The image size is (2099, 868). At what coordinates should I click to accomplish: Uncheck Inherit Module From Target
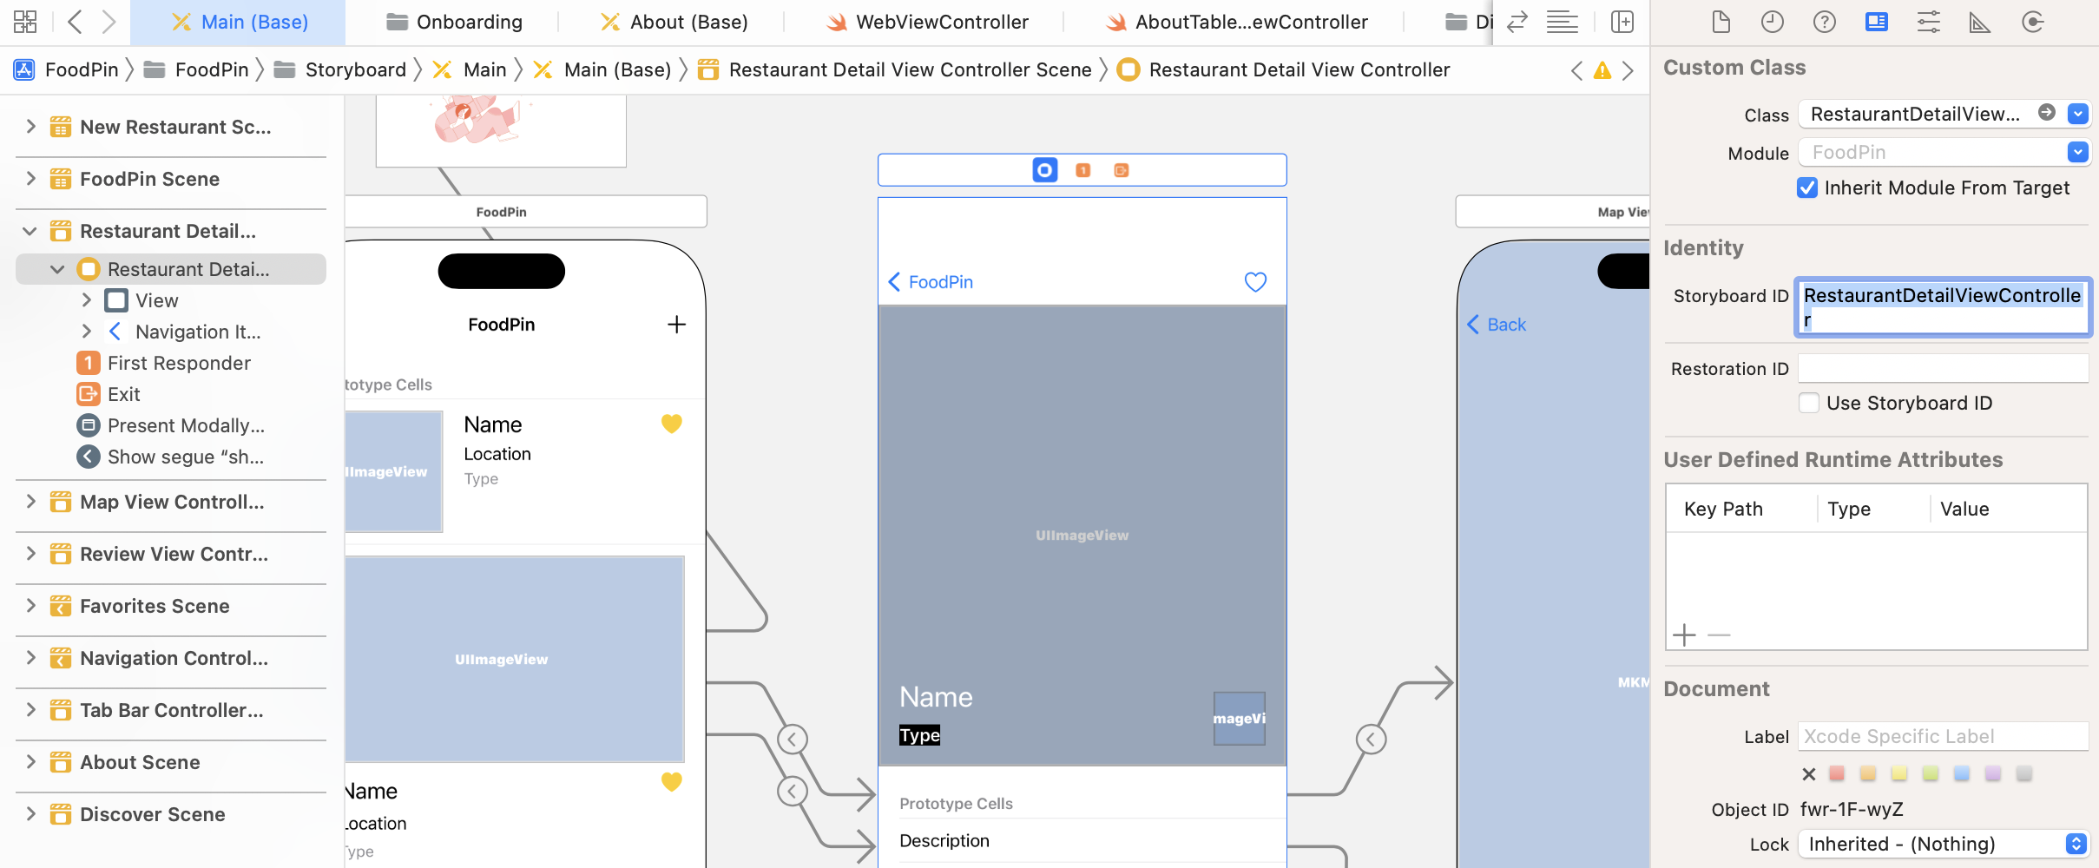pos(1807,187)
